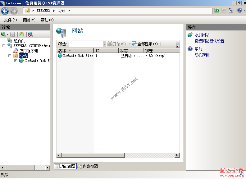246x179 pixels.
Task: Go back with the blue back arrow
Action: coord(5,11)
